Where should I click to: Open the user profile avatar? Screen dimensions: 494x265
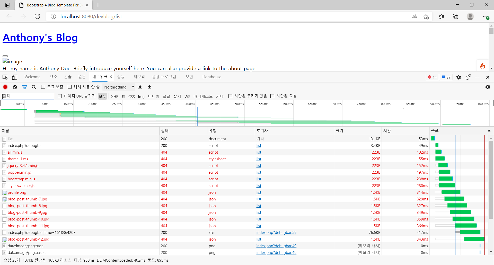tap(470, 16)
